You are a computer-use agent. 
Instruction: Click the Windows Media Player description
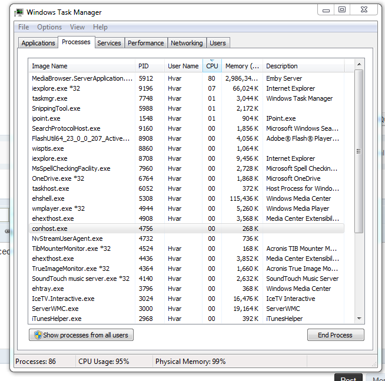(298, 208)
